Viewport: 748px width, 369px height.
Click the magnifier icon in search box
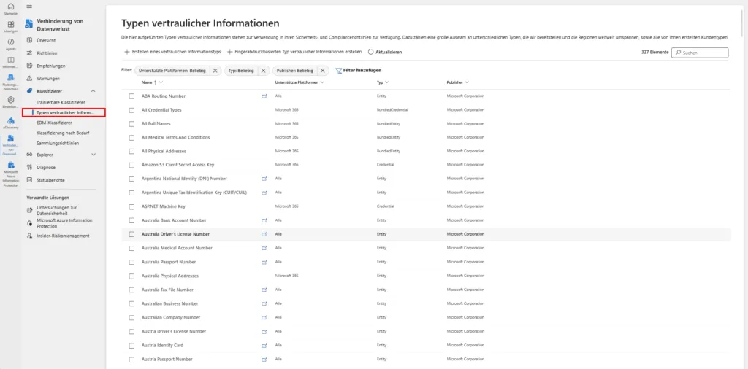(x=678, y=53)
